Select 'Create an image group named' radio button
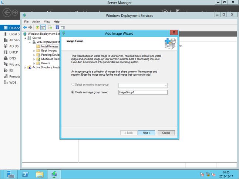Viewport: 239px width, 179px height. pyautogui.click(x=73, y=92)
